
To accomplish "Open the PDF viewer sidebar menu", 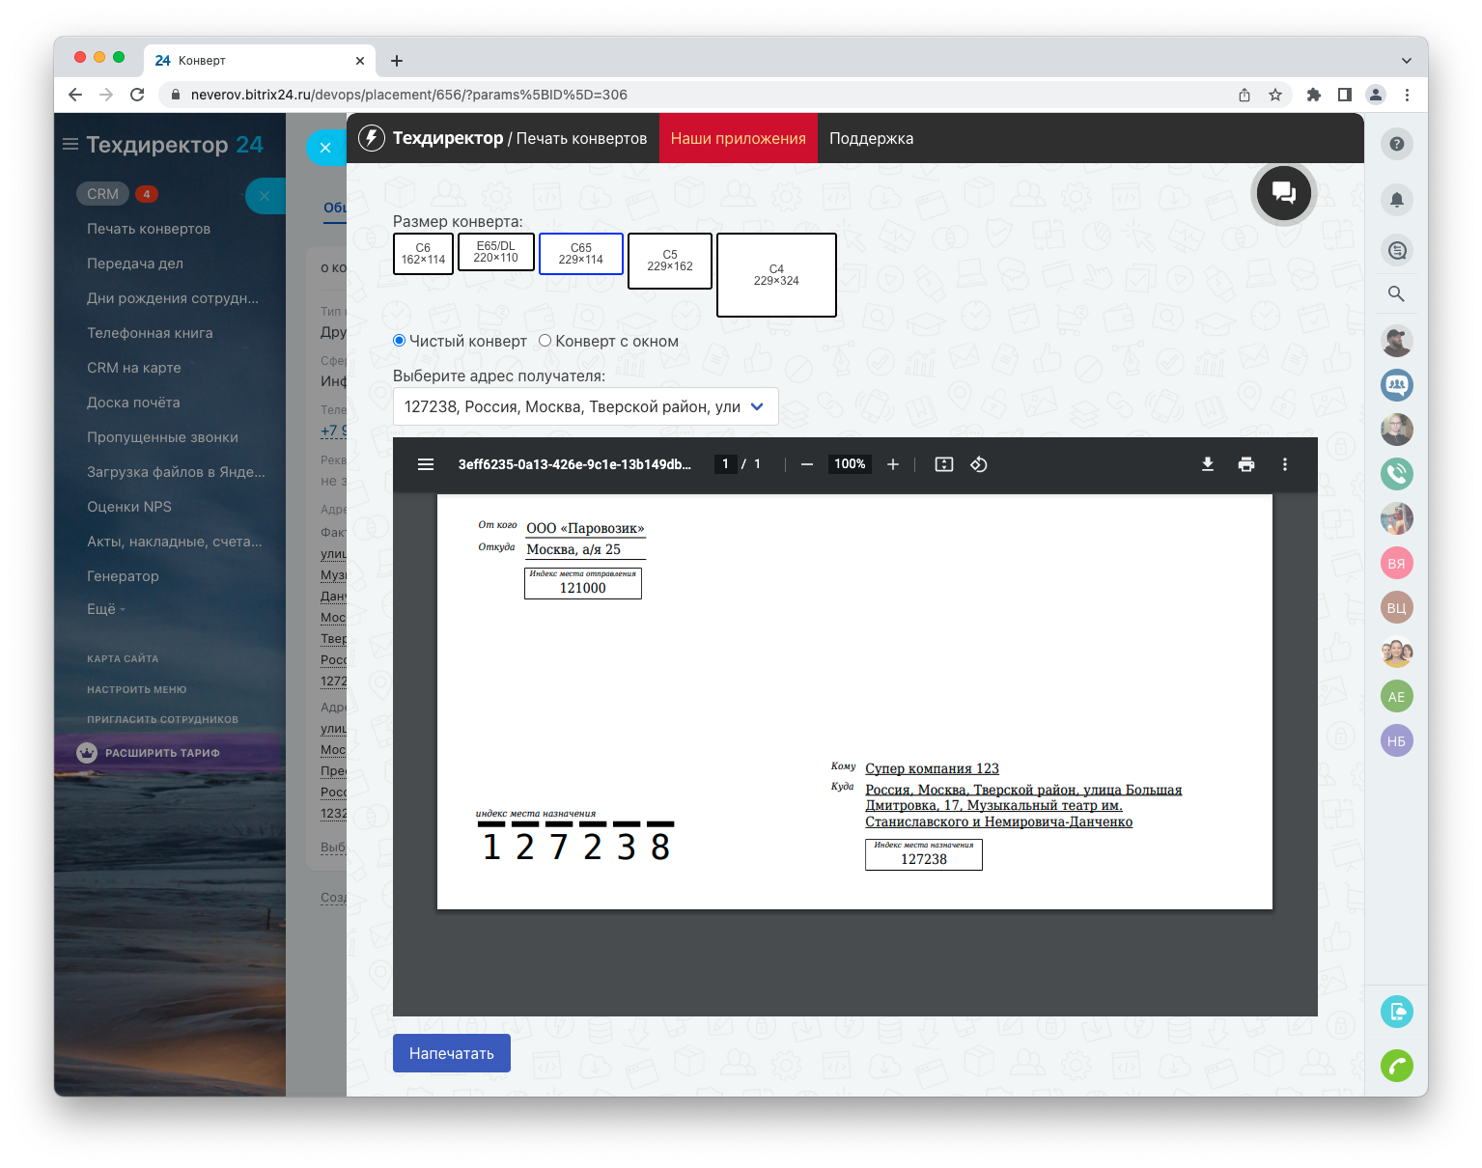I will pos(426,464).
